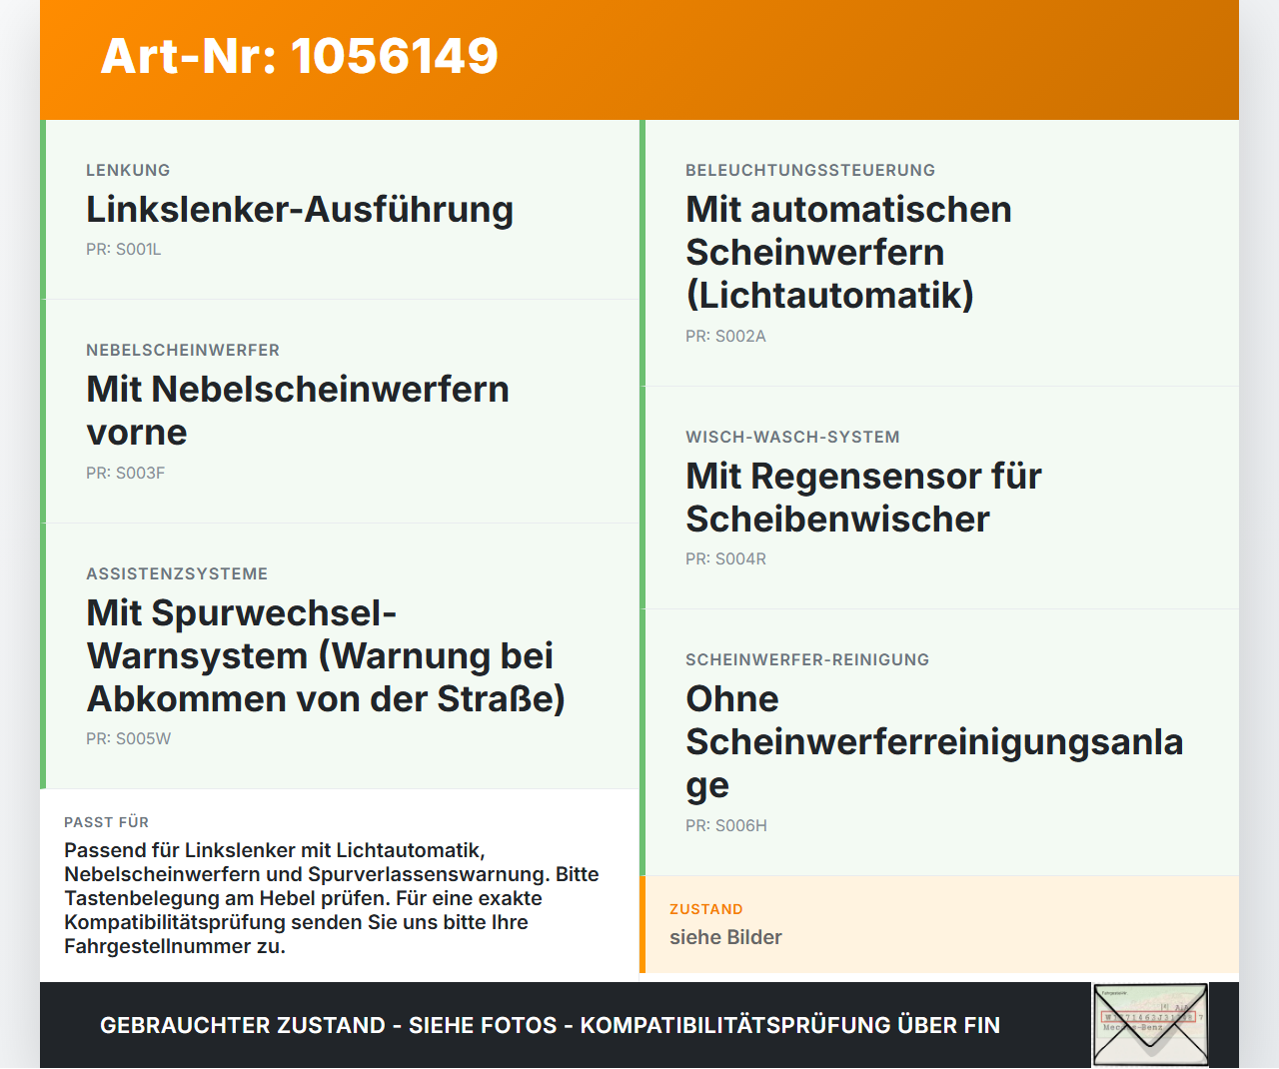Viewport: 1279px width, 1069px height.
Task: Select the Linkslenker-Ausführung card
Action: tap(340, 210)
